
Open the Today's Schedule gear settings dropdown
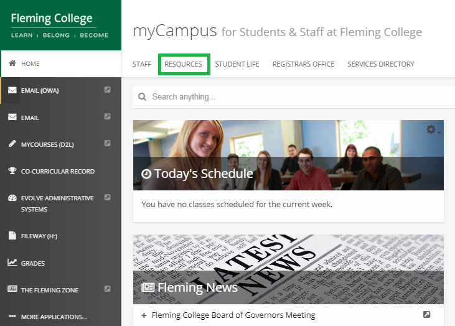coord(433,129)
